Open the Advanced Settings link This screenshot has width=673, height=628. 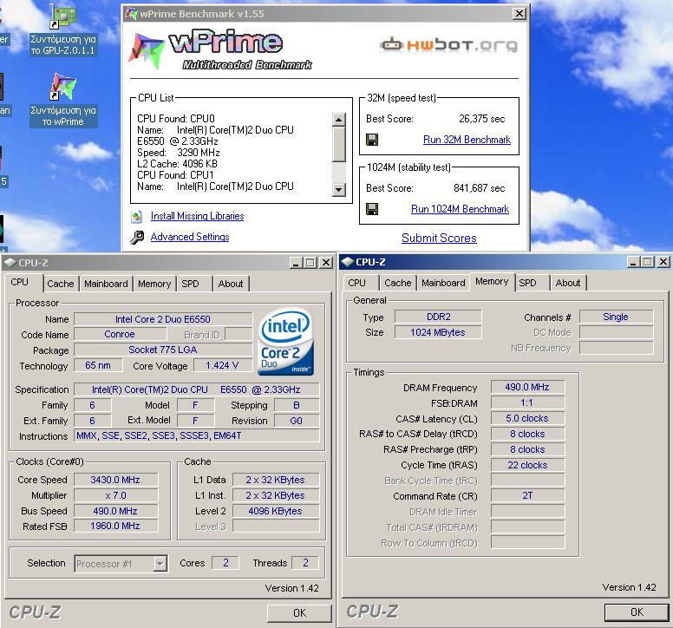click(190, 237)
